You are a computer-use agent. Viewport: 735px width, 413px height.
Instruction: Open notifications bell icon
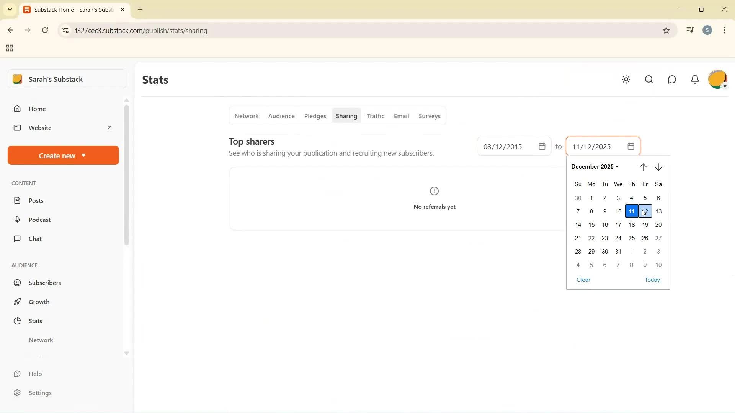point(695,80)
